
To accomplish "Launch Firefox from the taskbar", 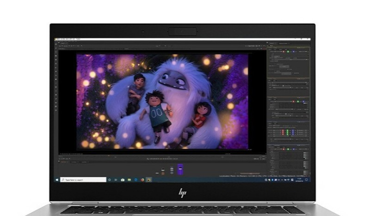I will pos(142,180).
